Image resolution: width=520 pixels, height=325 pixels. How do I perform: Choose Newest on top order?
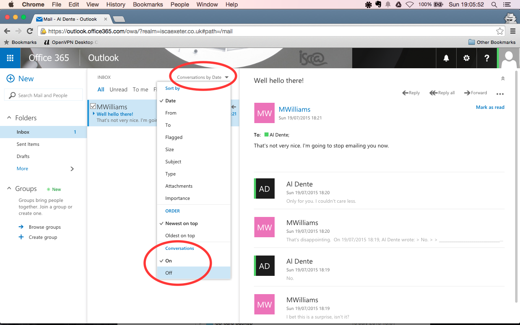coord(194,223)
